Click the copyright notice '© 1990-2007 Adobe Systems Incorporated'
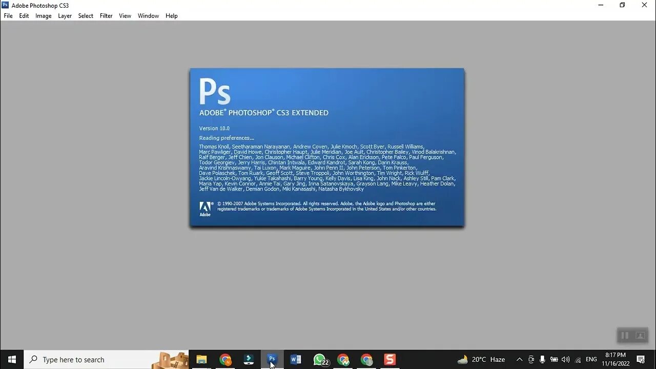Screen dimensions: 656x369 click(259, 203)
